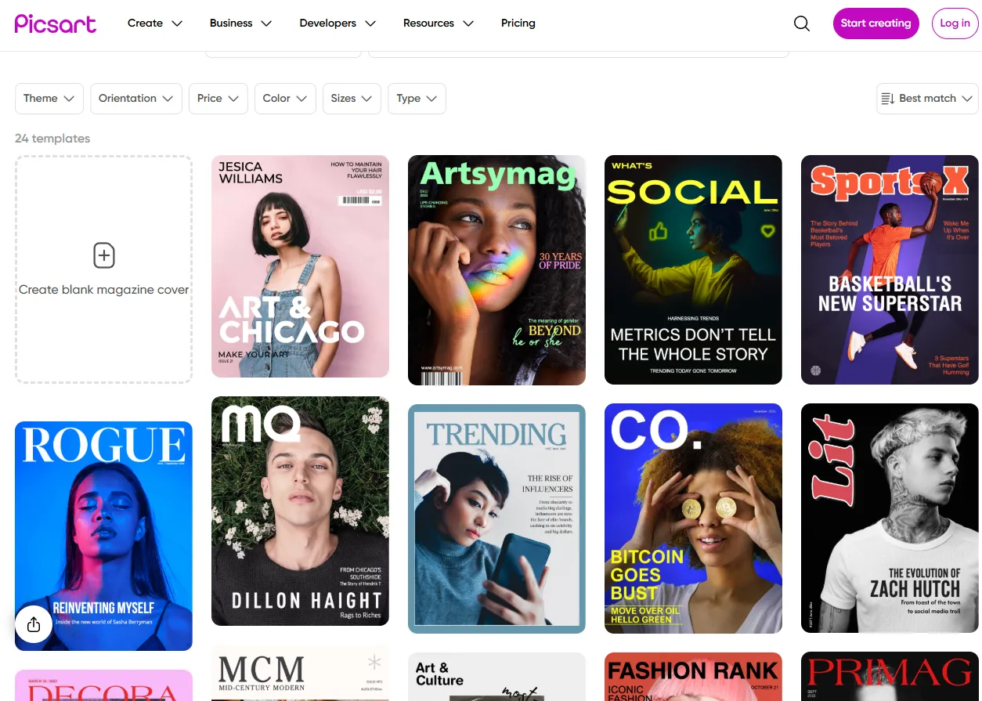Expand the Price filter
This screenshot has width=982, height=701.
tap(218, 99)
